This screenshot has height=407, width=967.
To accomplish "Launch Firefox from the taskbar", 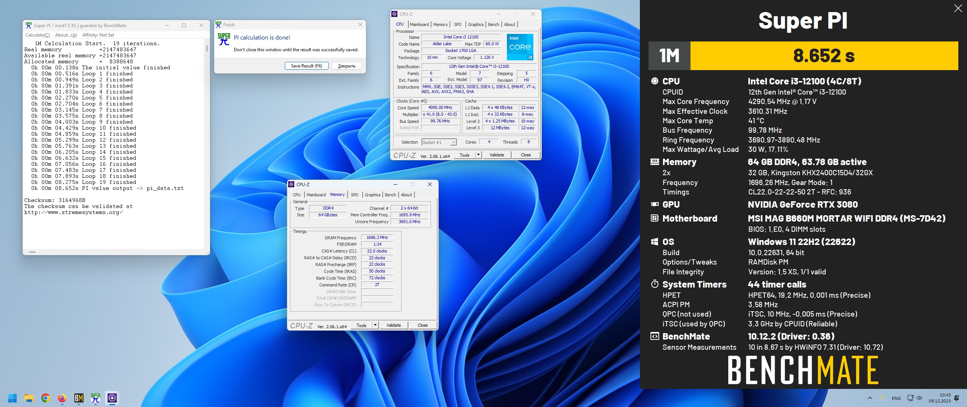I will [x=62, y=398].
